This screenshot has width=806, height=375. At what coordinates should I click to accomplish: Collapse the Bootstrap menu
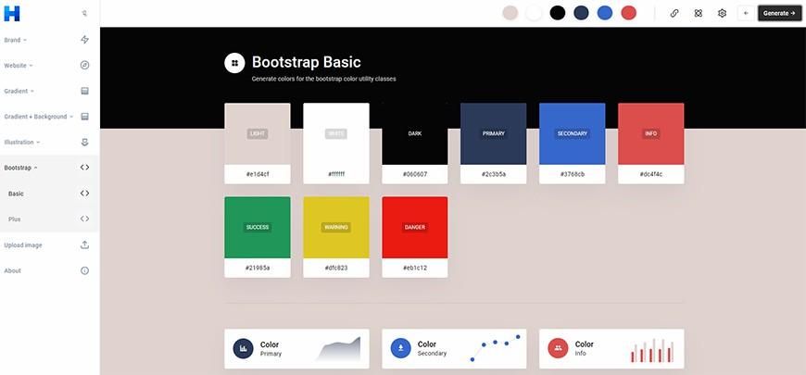(x=20, y=168)
